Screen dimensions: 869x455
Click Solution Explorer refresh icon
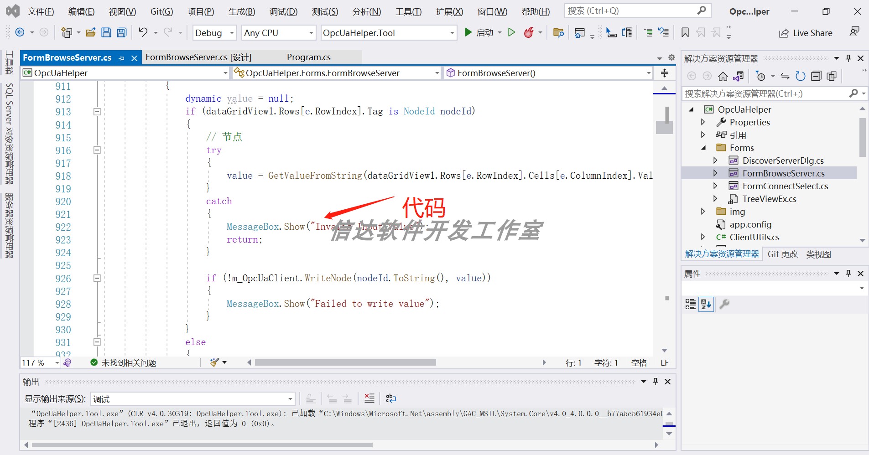tap(801, 76)
